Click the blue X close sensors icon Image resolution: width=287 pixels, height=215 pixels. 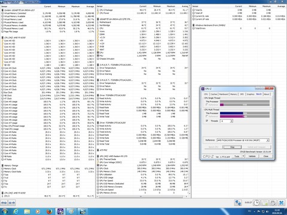(x=282, y=203)
